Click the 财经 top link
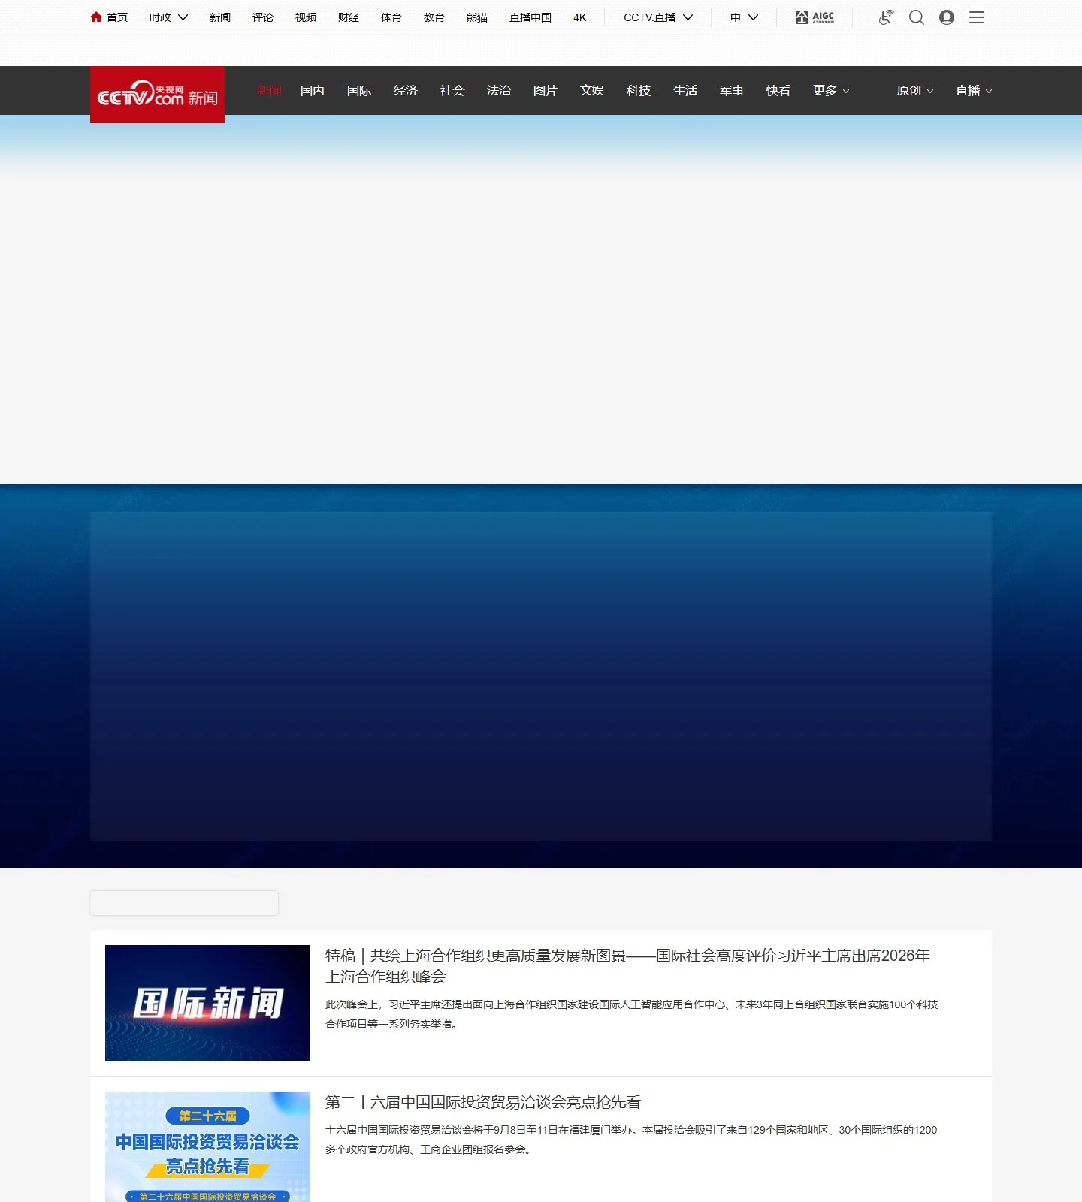Image resolution: width=1082 pixels, height=1202 pixels. coord(349,17)
